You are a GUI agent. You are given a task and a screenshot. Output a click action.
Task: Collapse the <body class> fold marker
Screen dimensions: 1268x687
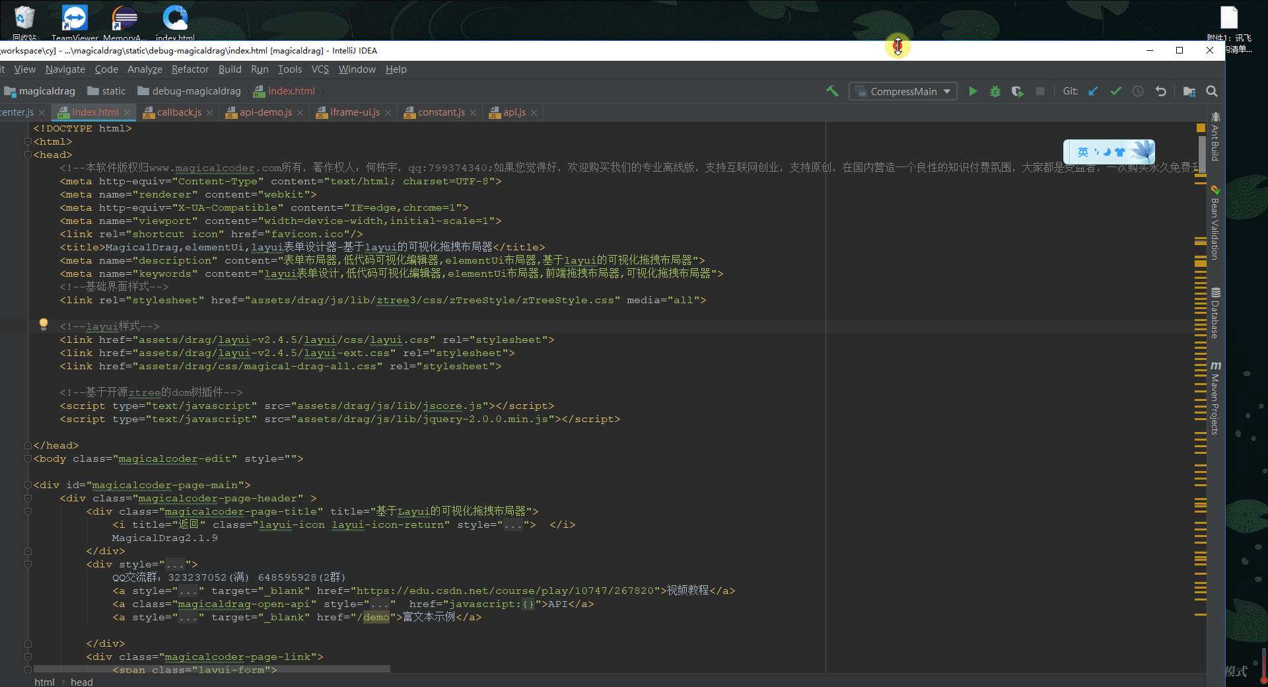point(28,458)
